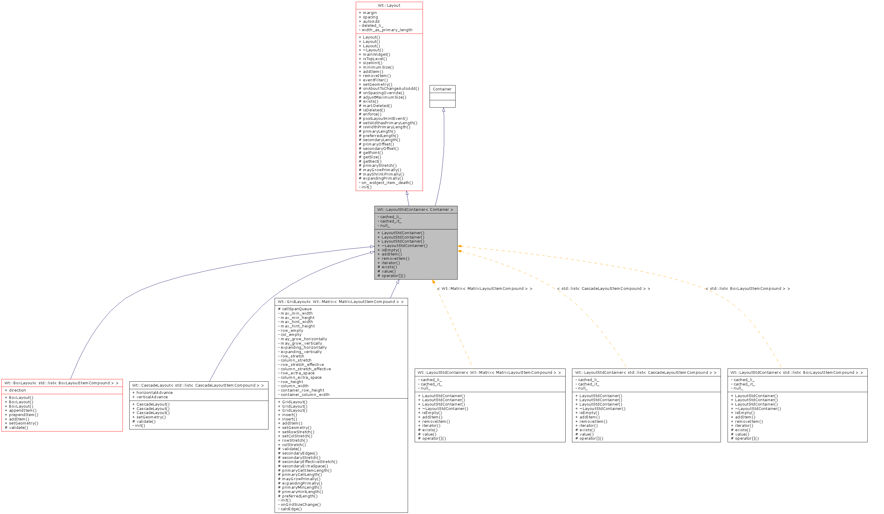Click the '< Wt::Matrix< MatrixLayoutItemCompound > >' edge label
884x514 pixels.
click(x=485, y=289)
